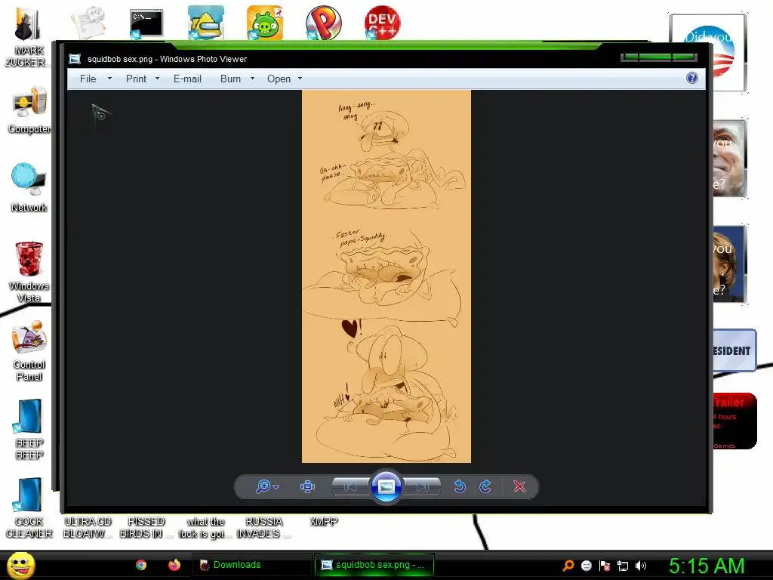Screen dimensions: 773x580
Task: Launch Firefox from the taskbar
Action: point(174,565)
